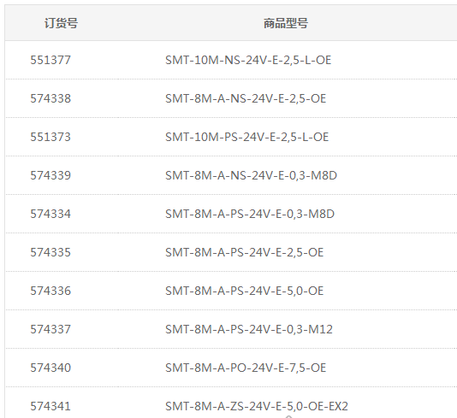This screenshot has width=457, height=418.
Task: Open model SMT-8M-A-PO-24V-E-7,5-OE
Action: click(x=246, y=368)
